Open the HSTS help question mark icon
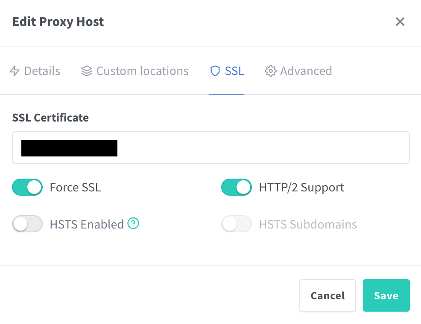 134,223
